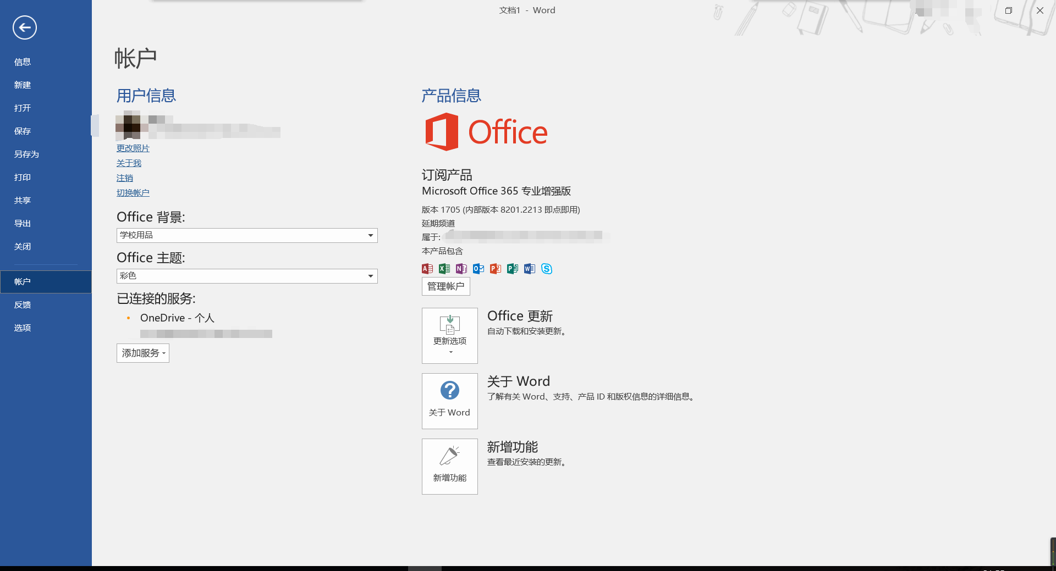Click the OneDrive - 个人 service entry
Viewport: 1056px width, 571px height.
[x=177, y=318]
